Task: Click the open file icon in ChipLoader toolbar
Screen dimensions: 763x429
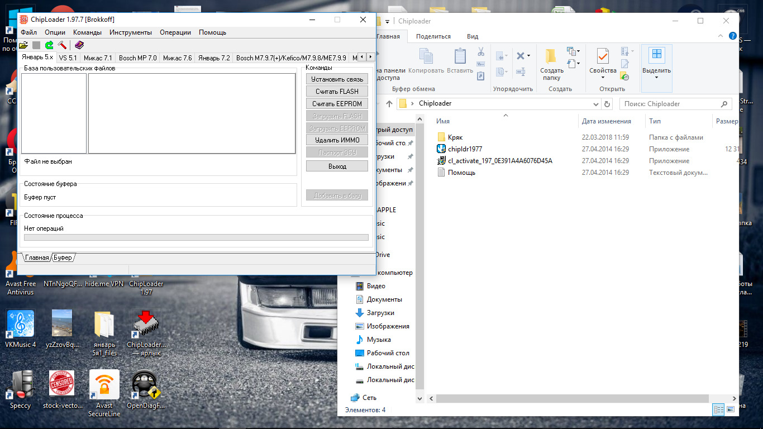Action: tap(23, 45)
